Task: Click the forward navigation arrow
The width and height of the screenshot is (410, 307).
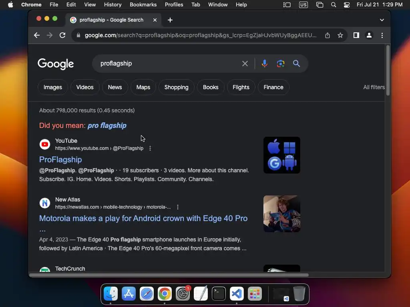Action: click(49, 35)
